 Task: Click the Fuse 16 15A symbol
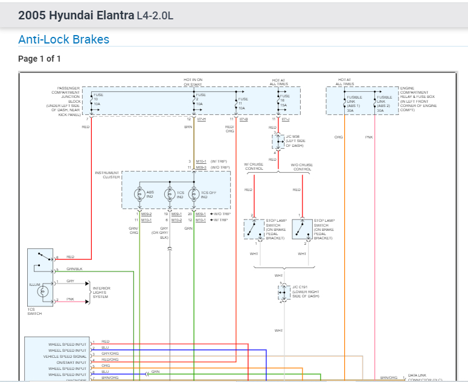click(278, 101)
